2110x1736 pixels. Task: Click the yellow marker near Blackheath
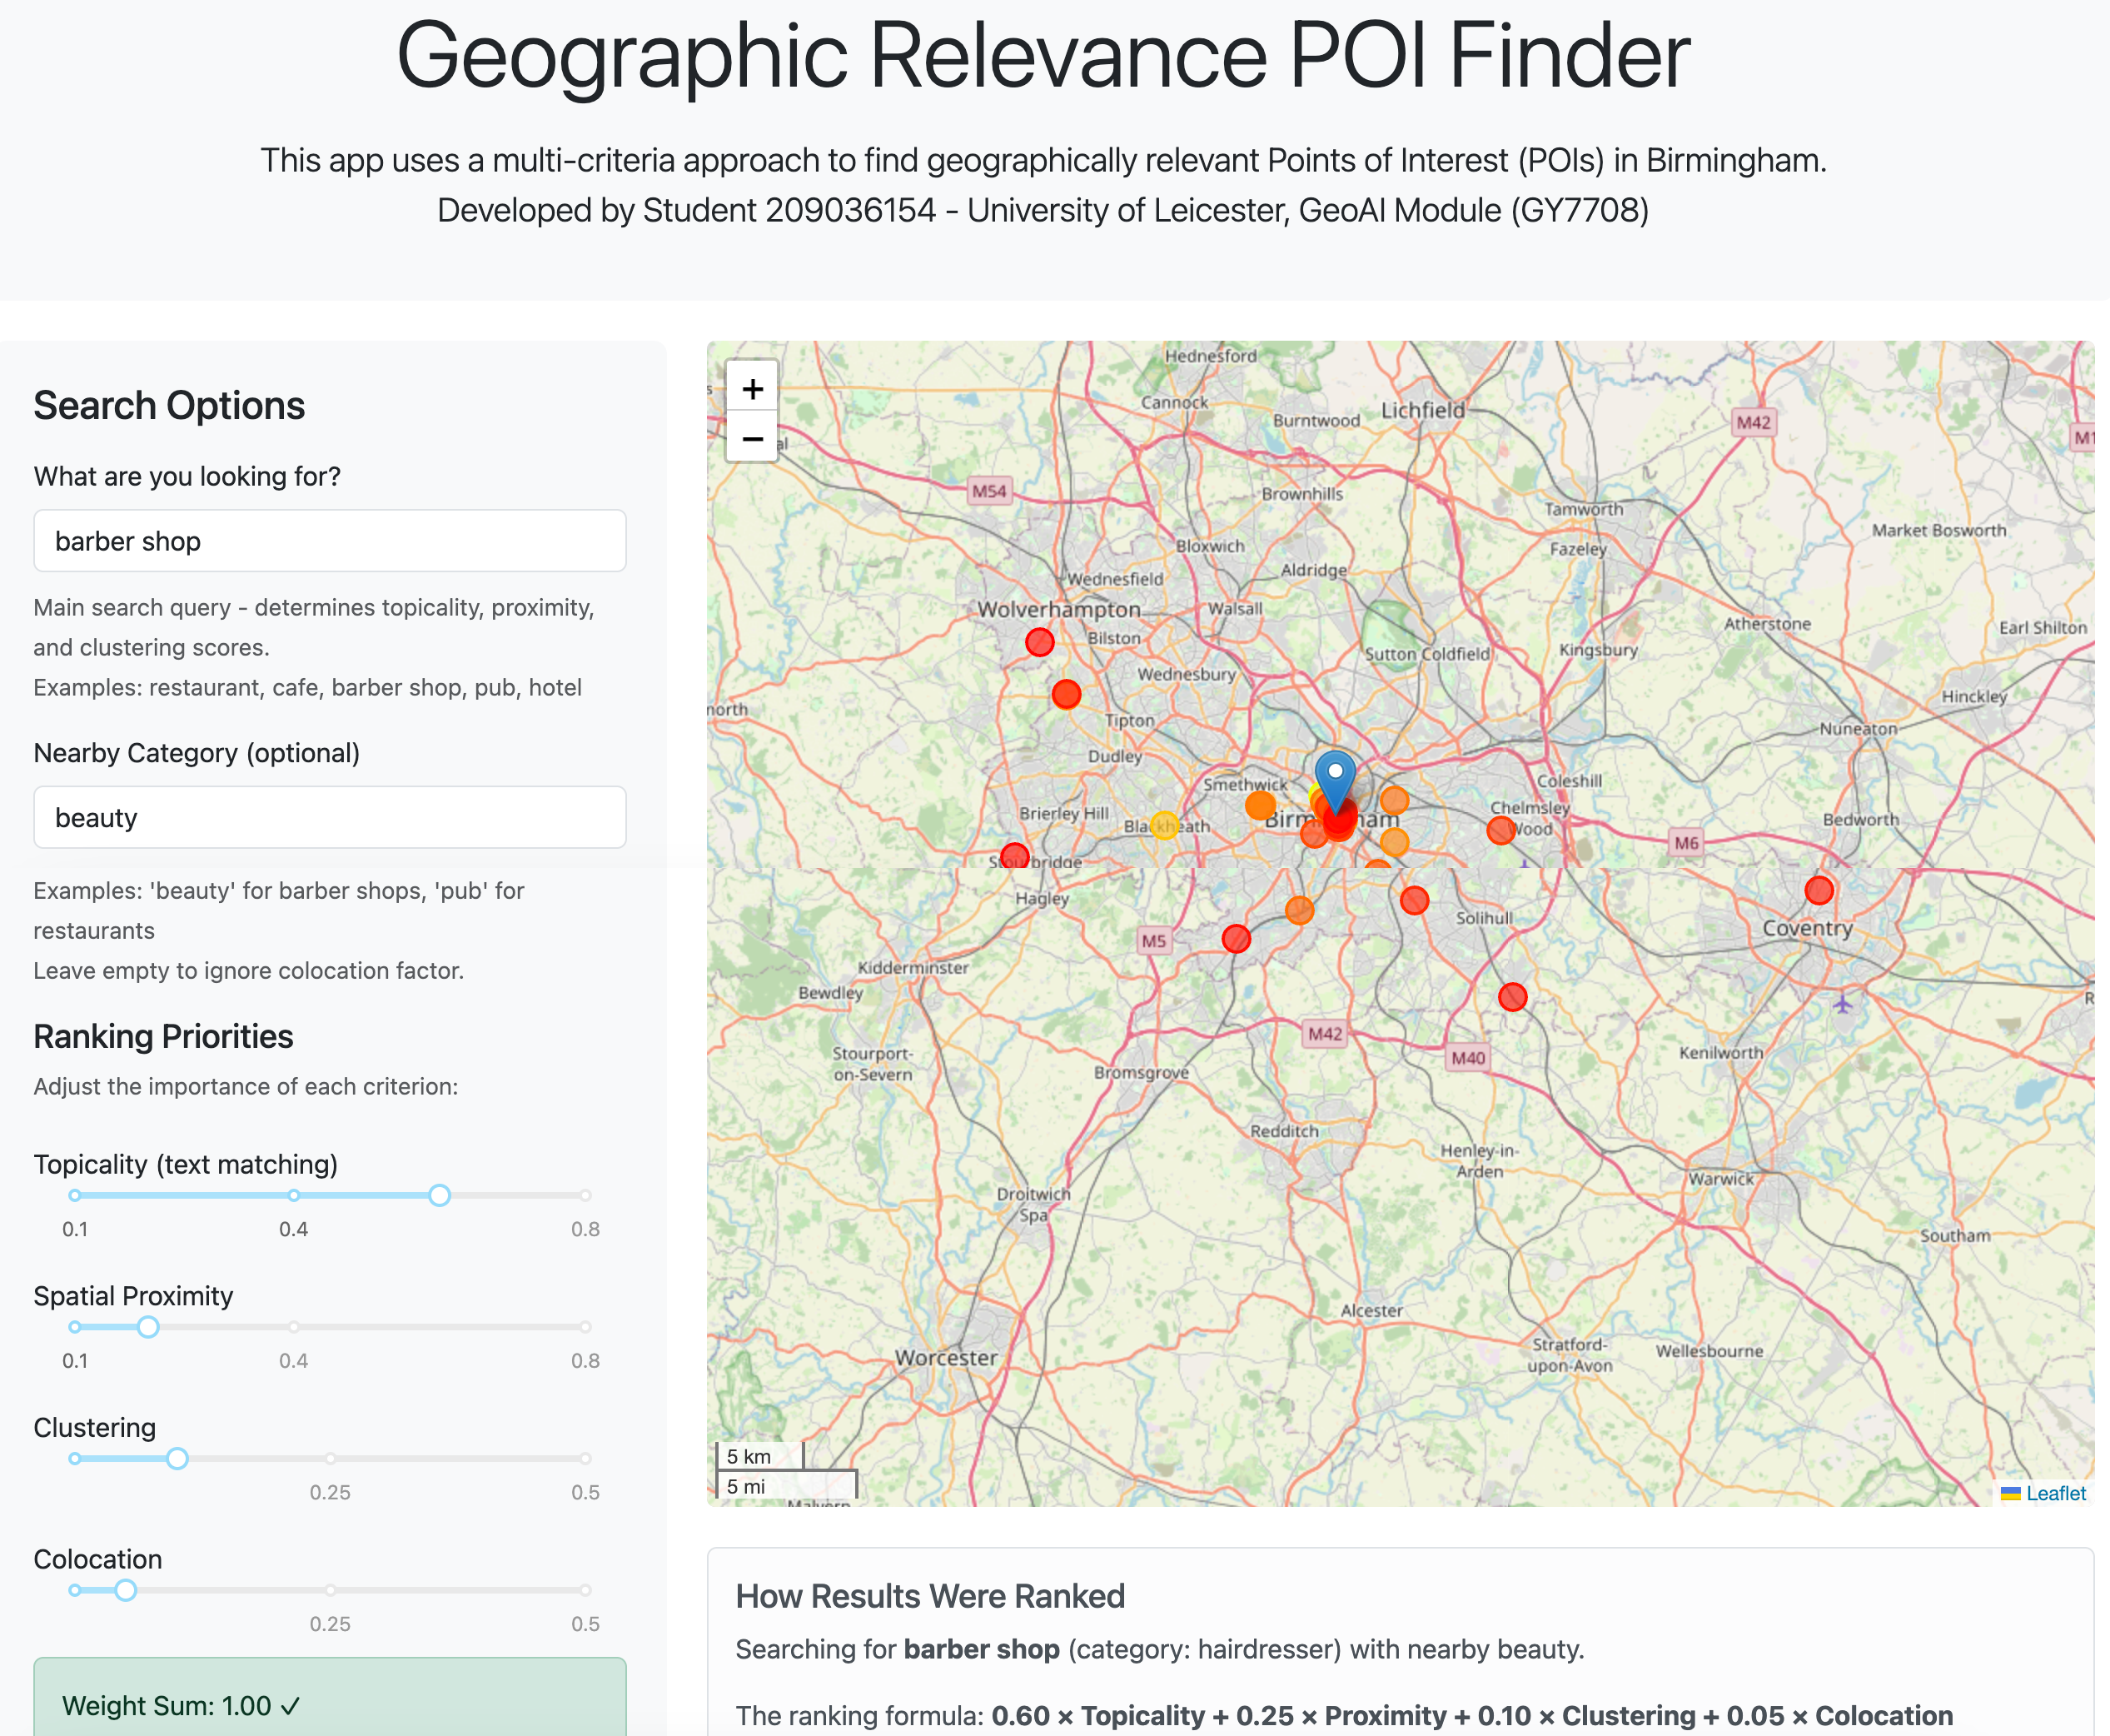(x=1163, y=825)
